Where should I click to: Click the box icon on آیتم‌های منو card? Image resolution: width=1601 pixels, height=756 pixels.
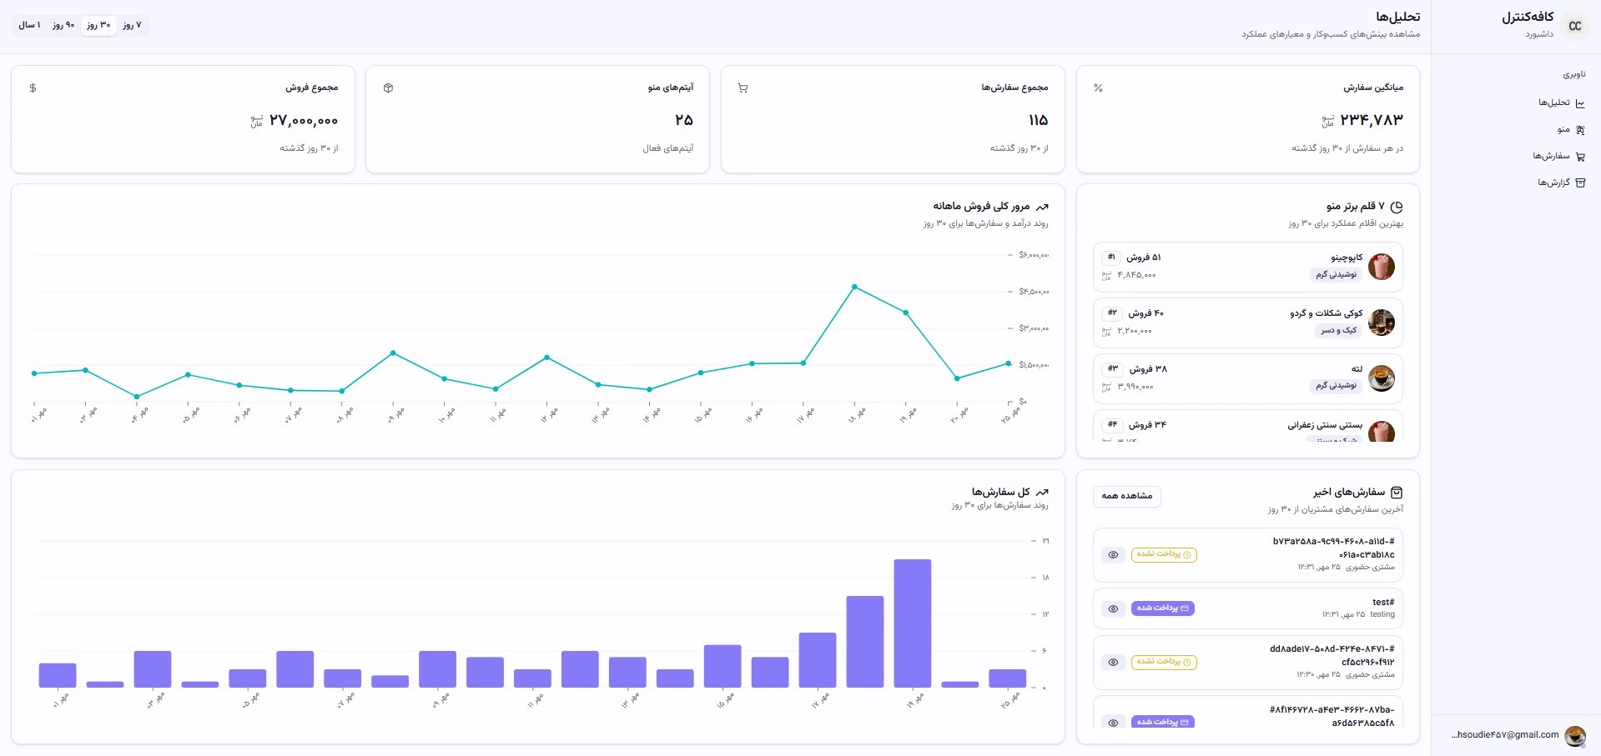pyautogui.click(x=388, y=88)
